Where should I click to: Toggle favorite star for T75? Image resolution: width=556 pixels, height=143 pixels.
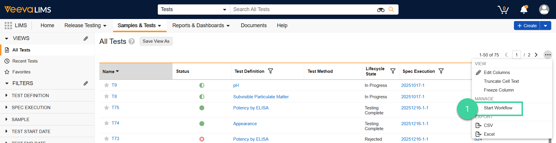tap(107, 108)
